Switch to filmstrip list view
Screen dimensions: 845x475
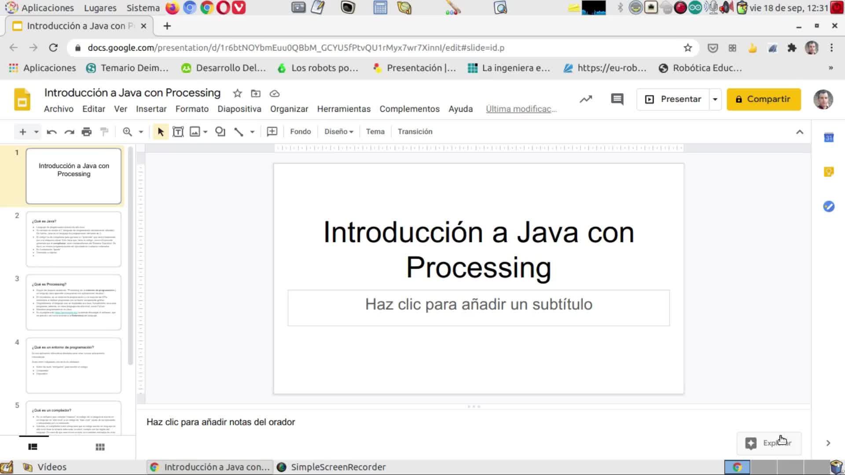click(33, 447)
